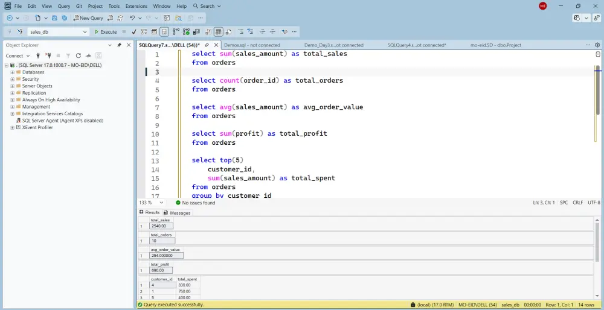Select Results to Text output mode
This screenshot has width=604, height=310.
tap(208, 32)
